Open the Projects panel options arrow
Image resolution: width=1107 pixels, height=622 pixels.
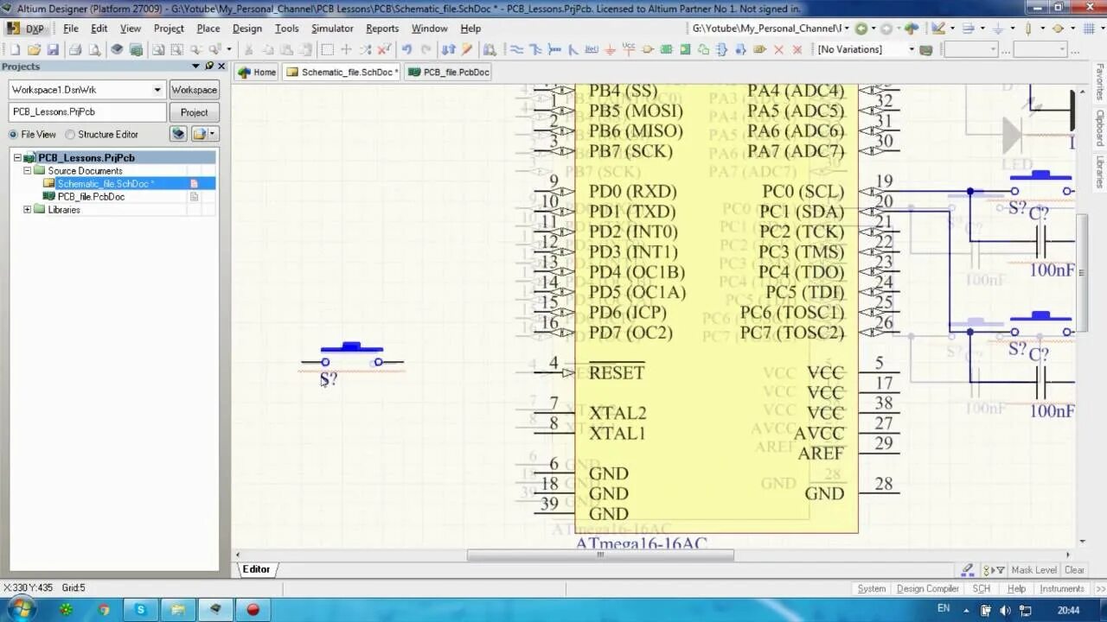195,67
